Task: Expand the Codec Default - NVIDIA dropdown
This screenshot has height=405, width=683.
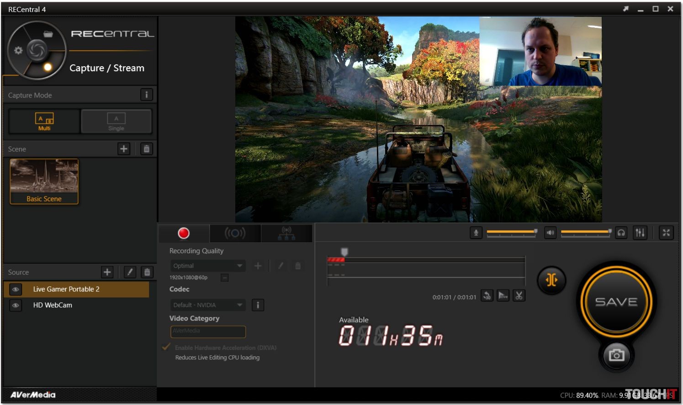Action: pyautogui.click(x=208, y=305)
